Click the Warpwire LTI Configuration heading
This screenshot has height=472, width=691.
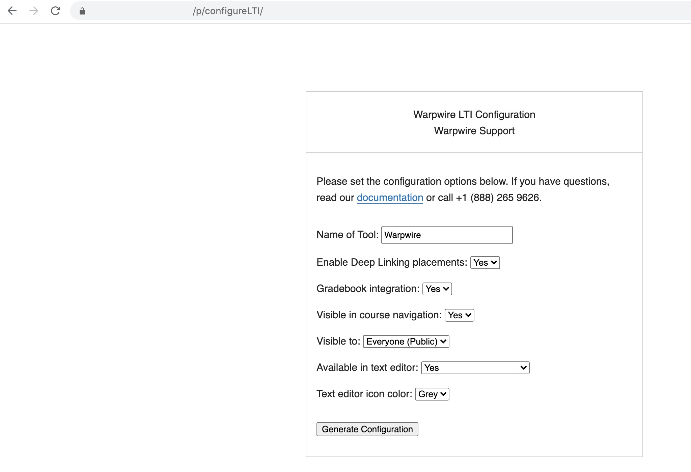474,115
